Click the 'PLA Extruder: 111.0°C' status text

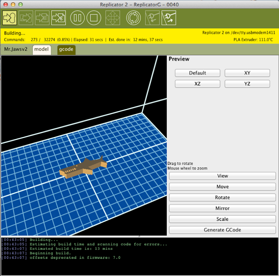253,39
